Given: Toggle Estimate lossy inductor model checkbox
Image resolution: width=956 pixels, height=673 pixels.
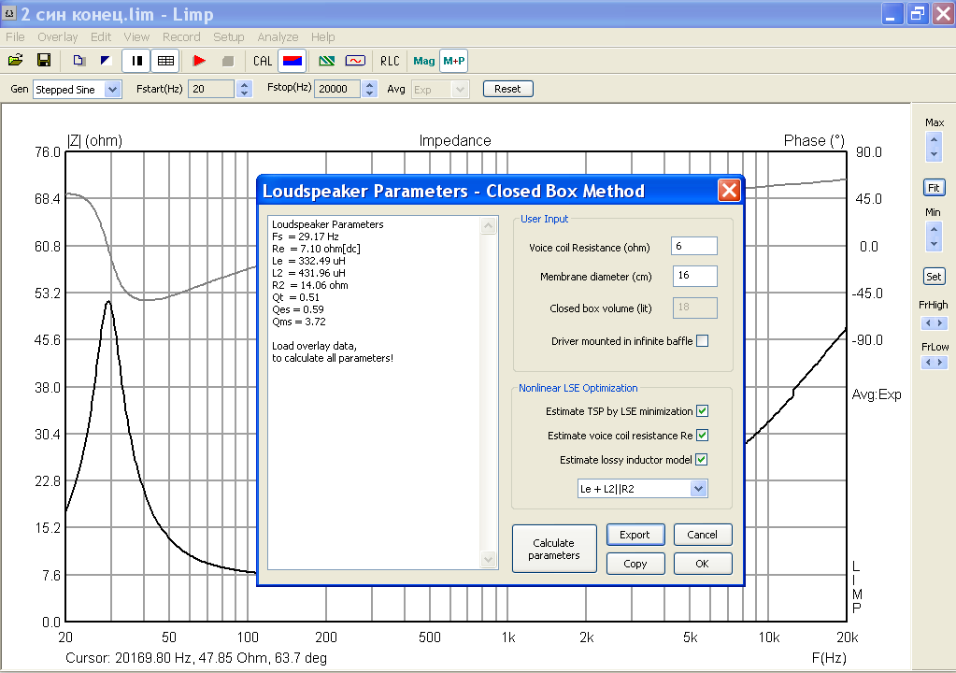Looking at the screenshot, I should coord(702,460).
